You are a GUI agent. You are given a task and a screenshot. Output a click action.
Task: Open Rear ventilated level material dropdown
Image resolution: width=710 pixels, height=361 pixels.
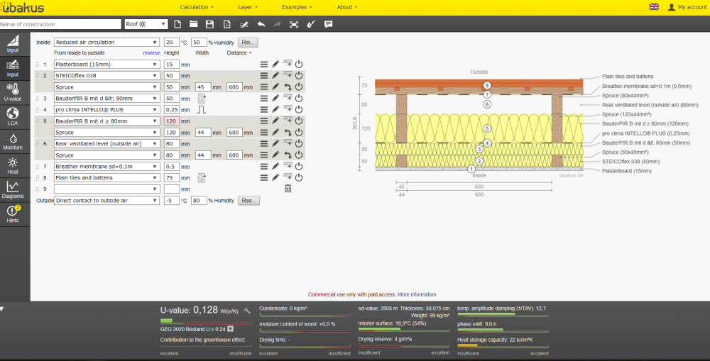click(107, 143)
